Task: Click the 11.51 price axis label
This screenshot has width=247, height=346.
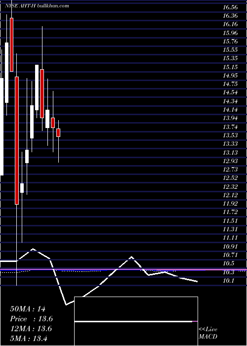Action: (x=230, y=220)
